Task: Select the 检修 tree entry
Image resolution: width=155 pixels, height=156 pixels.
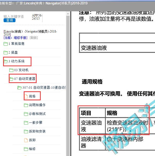Action: pyautogui.click(x=32, y=149)
